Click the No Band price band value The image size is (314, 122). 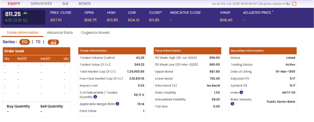click(213, 86)
